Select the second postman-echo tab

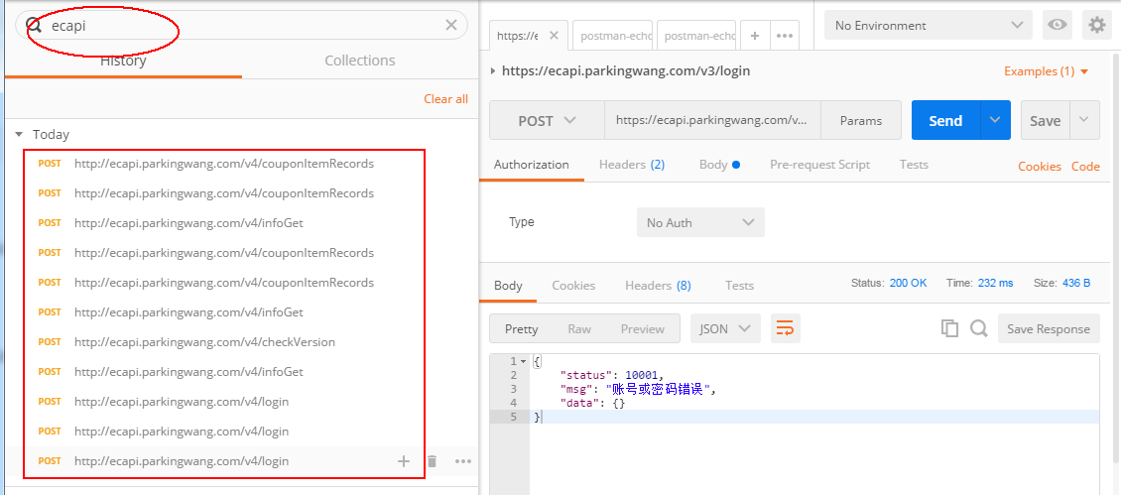click(697, 36)
